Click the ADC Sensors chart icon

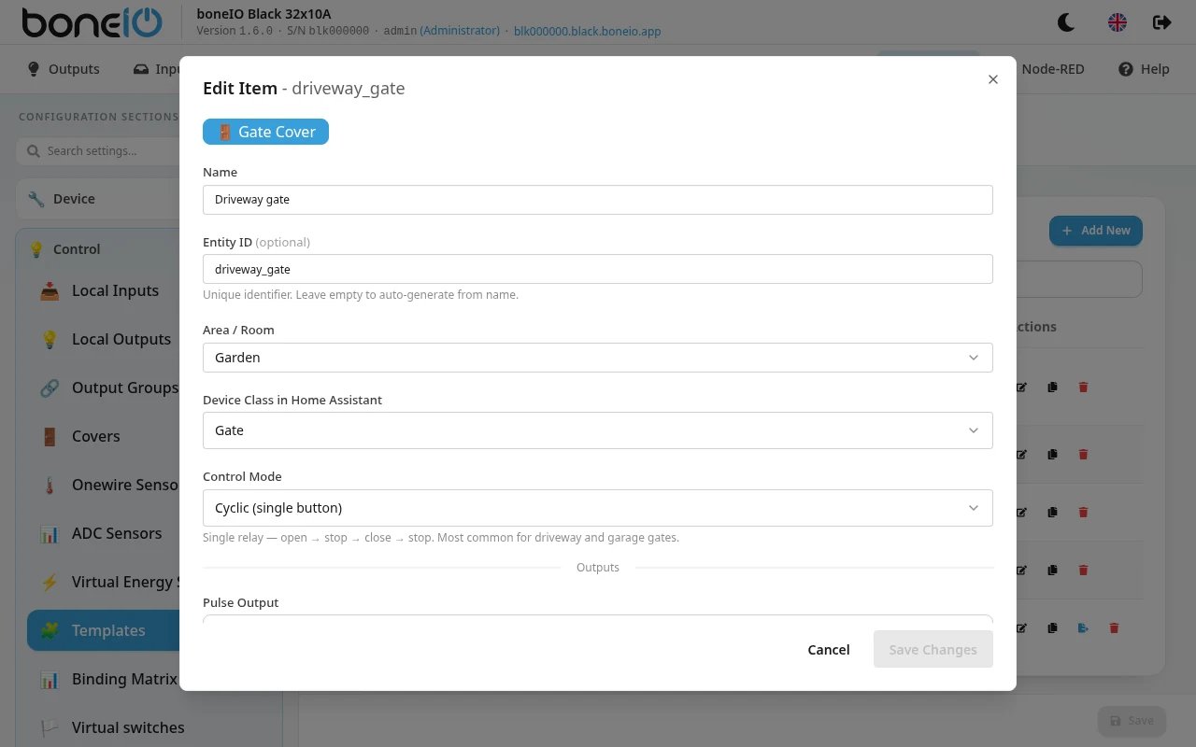pyautogui.click(x=50, y=533)
